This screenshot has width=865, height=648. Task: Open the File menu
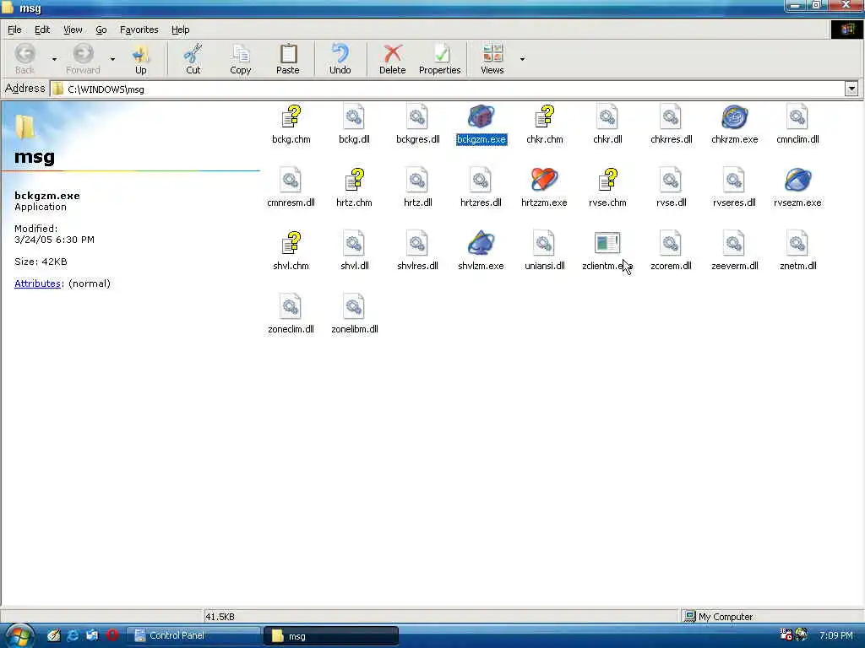click(14, 30)
